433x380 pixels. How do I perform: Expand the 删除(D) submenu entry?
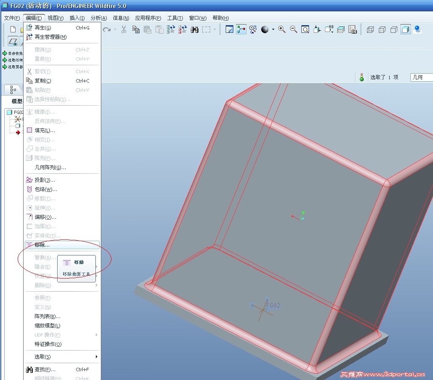point(62,285)
